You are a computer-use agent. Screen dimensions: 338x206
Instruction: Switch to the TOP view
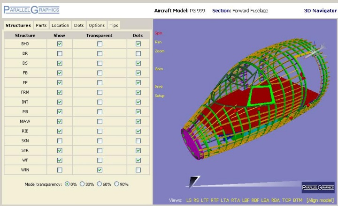(x=286, y=200)
